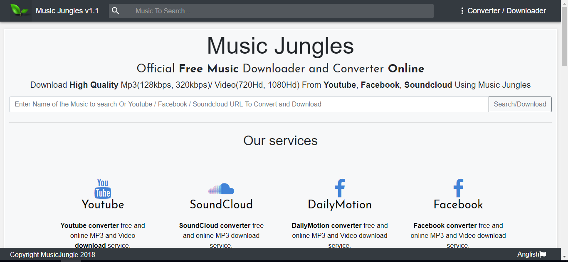
Task: Select the DailyMotion service heading
Action: pyautogui.click(x=340, y=205)
